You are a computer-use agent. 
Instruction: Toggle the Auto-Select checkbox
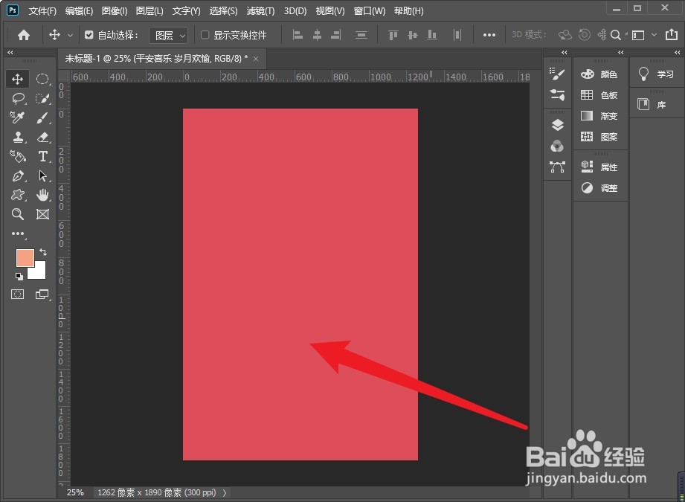89,35
